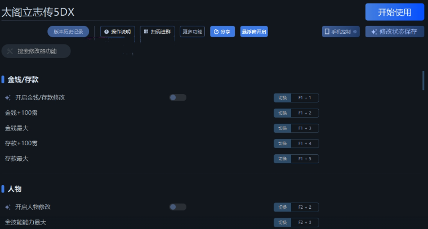The height and width of the screenshot is (229, 428).
Task: Edit the F2 + 3 hotkey field
Action: [305, 222]
